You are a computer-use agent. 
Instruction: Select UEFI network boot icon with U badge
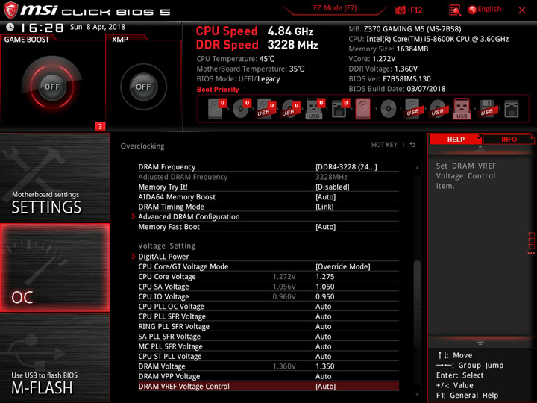coord(340,109)
